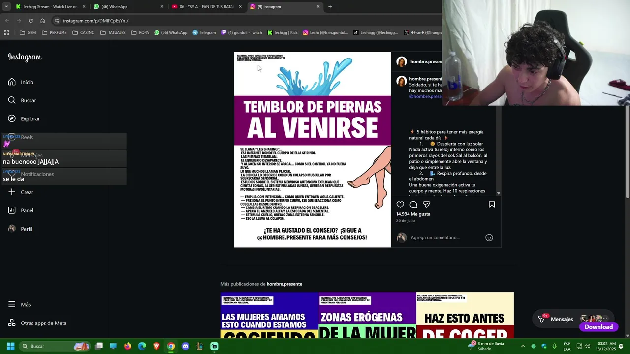Open giuntoli Twitch bookmark
This screenshot has width=630, height=354.
(242, 33)
